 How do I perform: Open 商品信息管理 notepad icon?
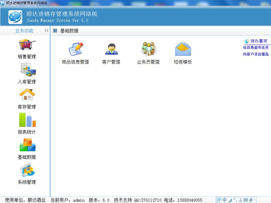coord(75,49)
